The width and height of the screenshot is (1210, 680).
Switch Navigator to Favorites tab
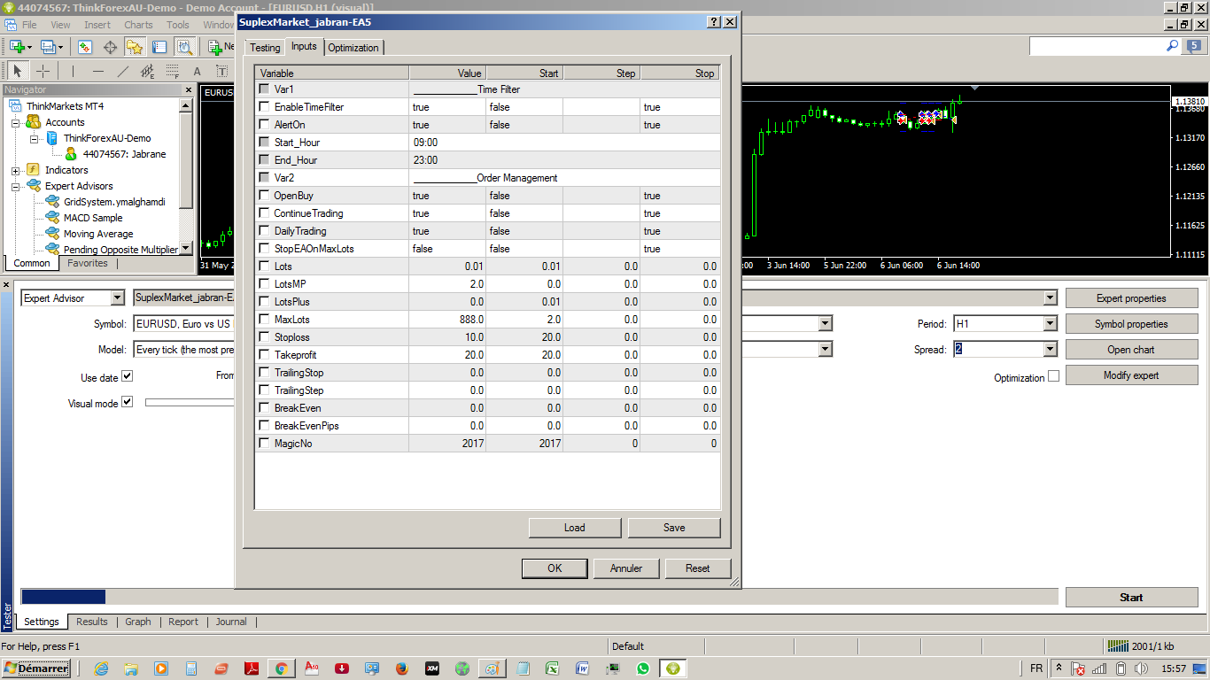point(88,263)
